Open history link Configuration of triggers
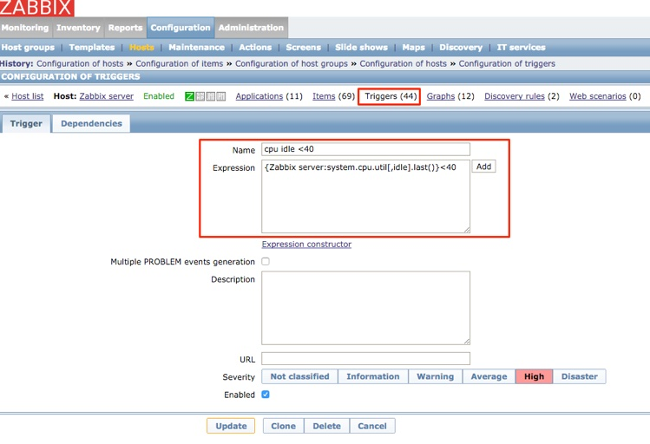 point(507,64)
